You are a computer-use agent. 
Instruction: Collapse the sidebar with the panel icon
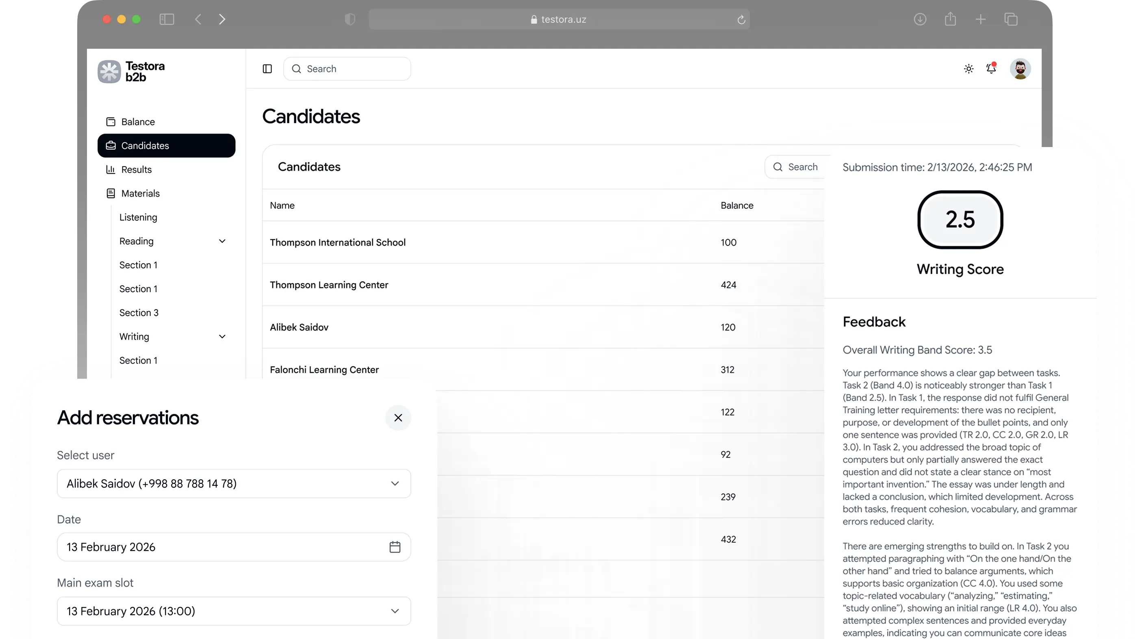267,69
